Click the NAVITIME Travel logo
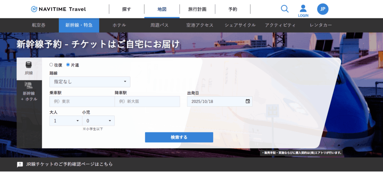 tap(58, 9)
